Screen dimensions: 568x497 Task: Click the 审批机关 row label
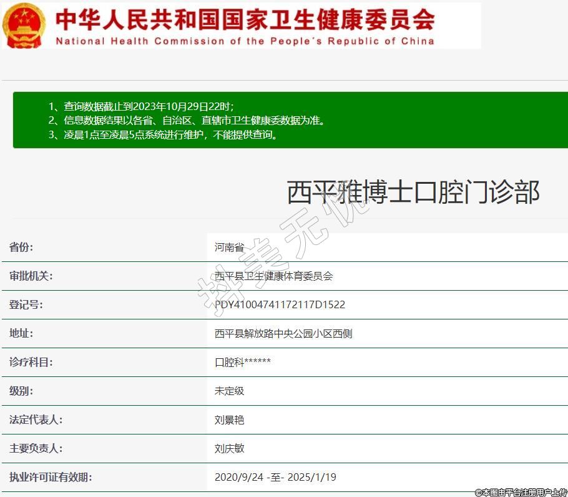click(31, 276)
